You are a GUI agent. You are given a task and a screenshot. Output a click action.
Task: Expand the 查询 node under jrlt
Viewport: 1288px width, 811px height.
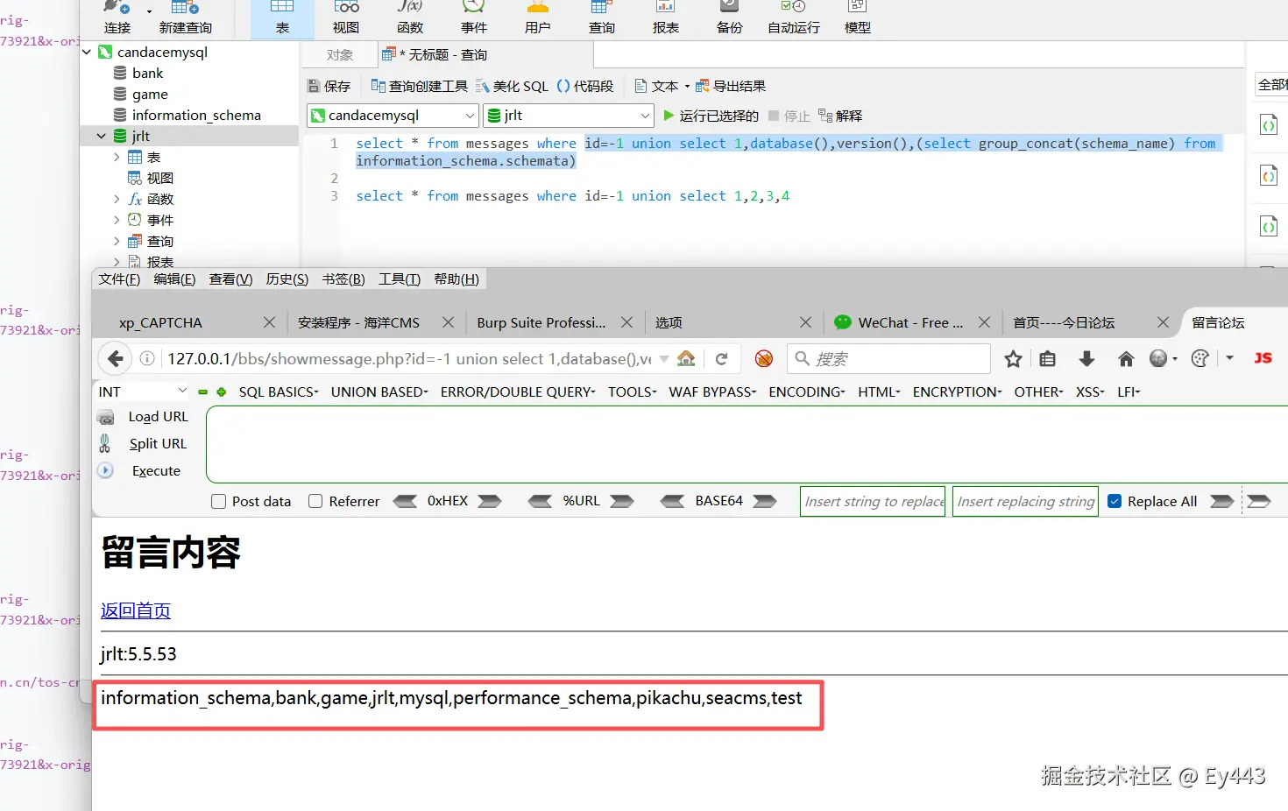(117, 242)
